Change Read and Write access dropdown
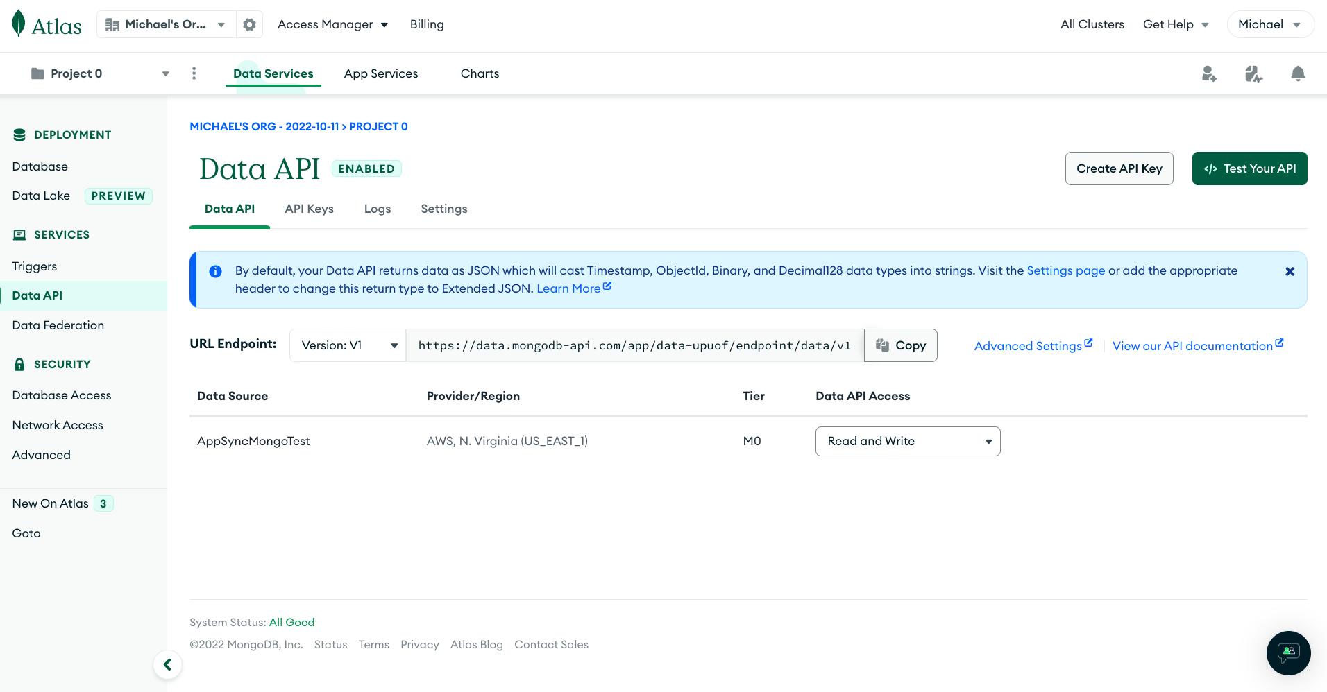 click(x=908, y=441)
